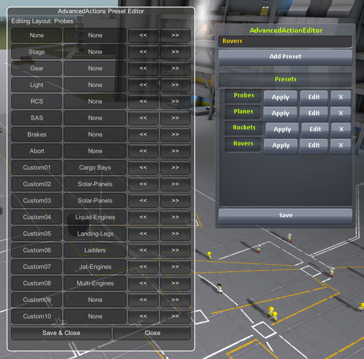Screen dimensions: 364x359
Task: Edit the Planes preset
Action: (314, 113)
